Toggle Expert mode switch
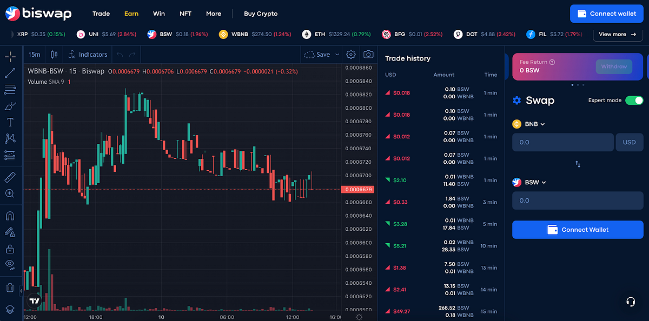649x321 pixels. (634, 101)
